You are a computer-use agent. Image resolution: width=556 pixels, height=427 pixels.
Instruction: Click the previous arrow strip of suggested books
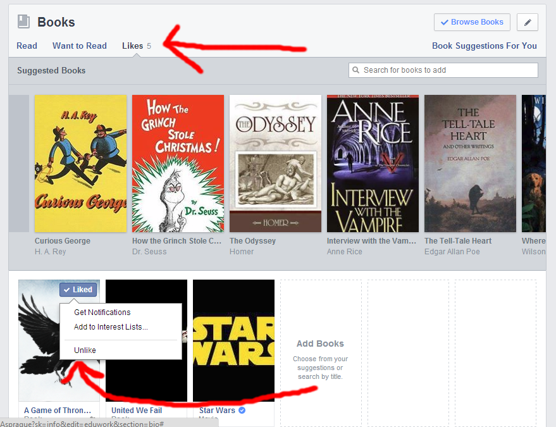(19, 163)
